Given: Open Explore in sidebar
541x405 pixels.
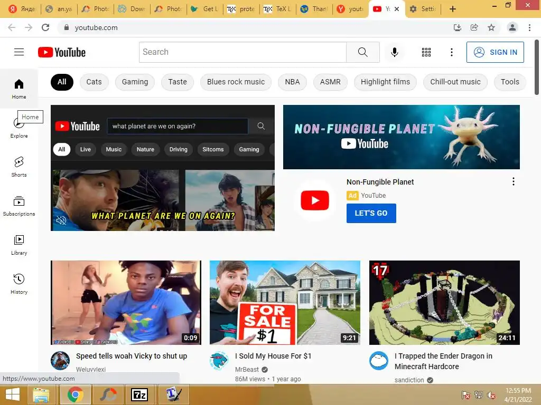Looking at the screenshot, I should 19,128.
